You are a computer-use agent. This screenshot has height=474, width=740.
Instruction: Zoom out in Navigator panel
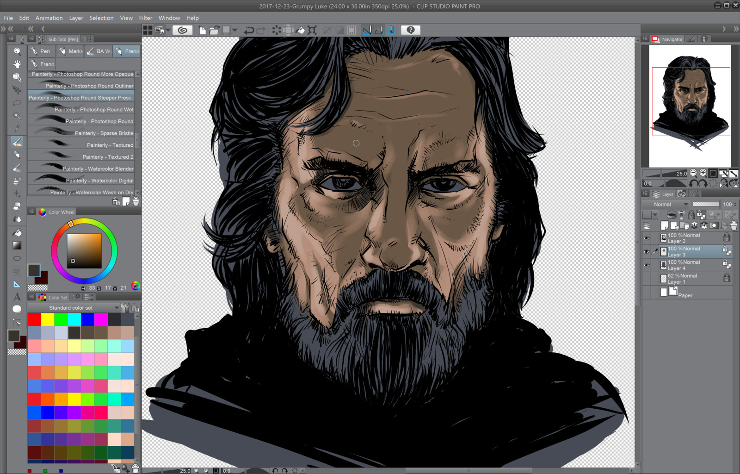693,173
